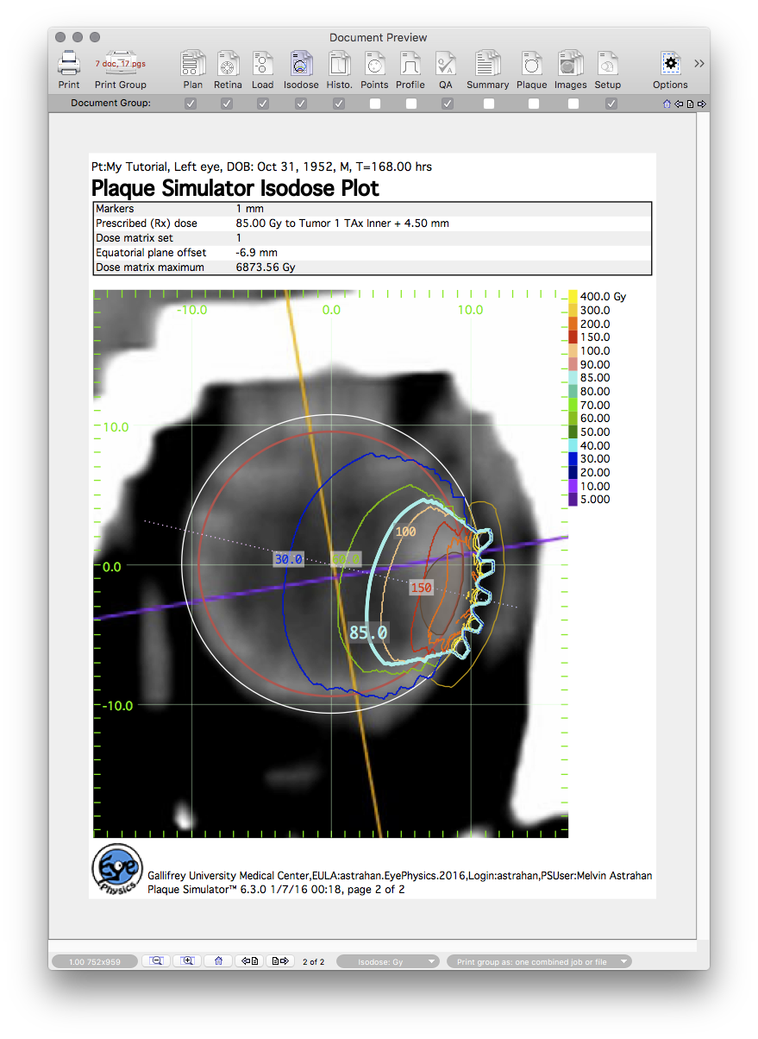Select the Isodose plot document
758x1039 pixels.
point(301,64)
